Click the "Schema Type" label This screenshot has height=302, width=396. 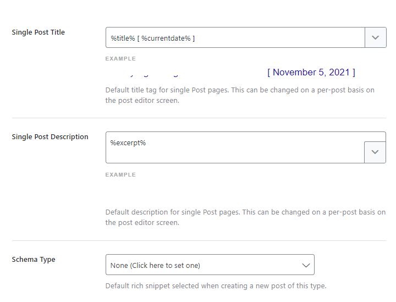(x=34, y=260)
